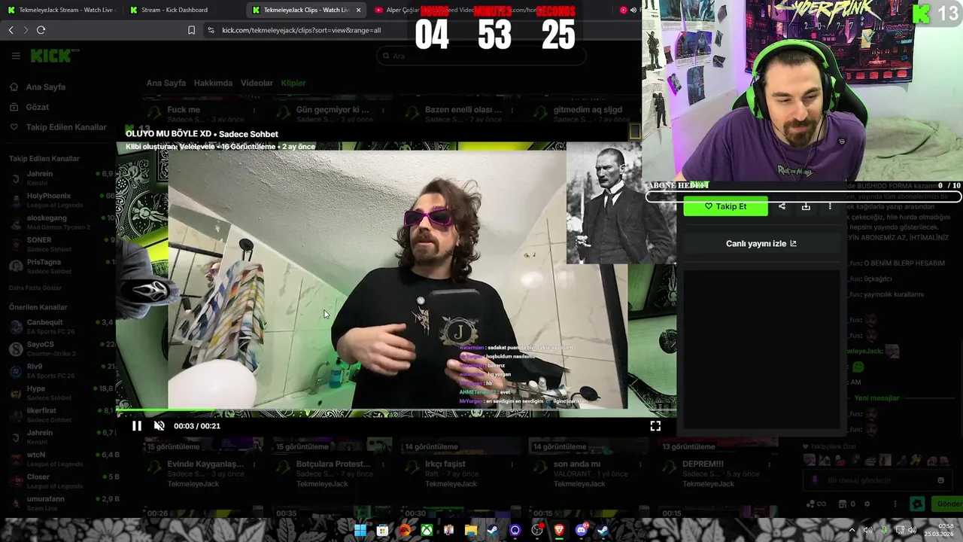963x542 pixels.
Task: Open the emoji picker in chat input
Action: (x=940, y=480)
